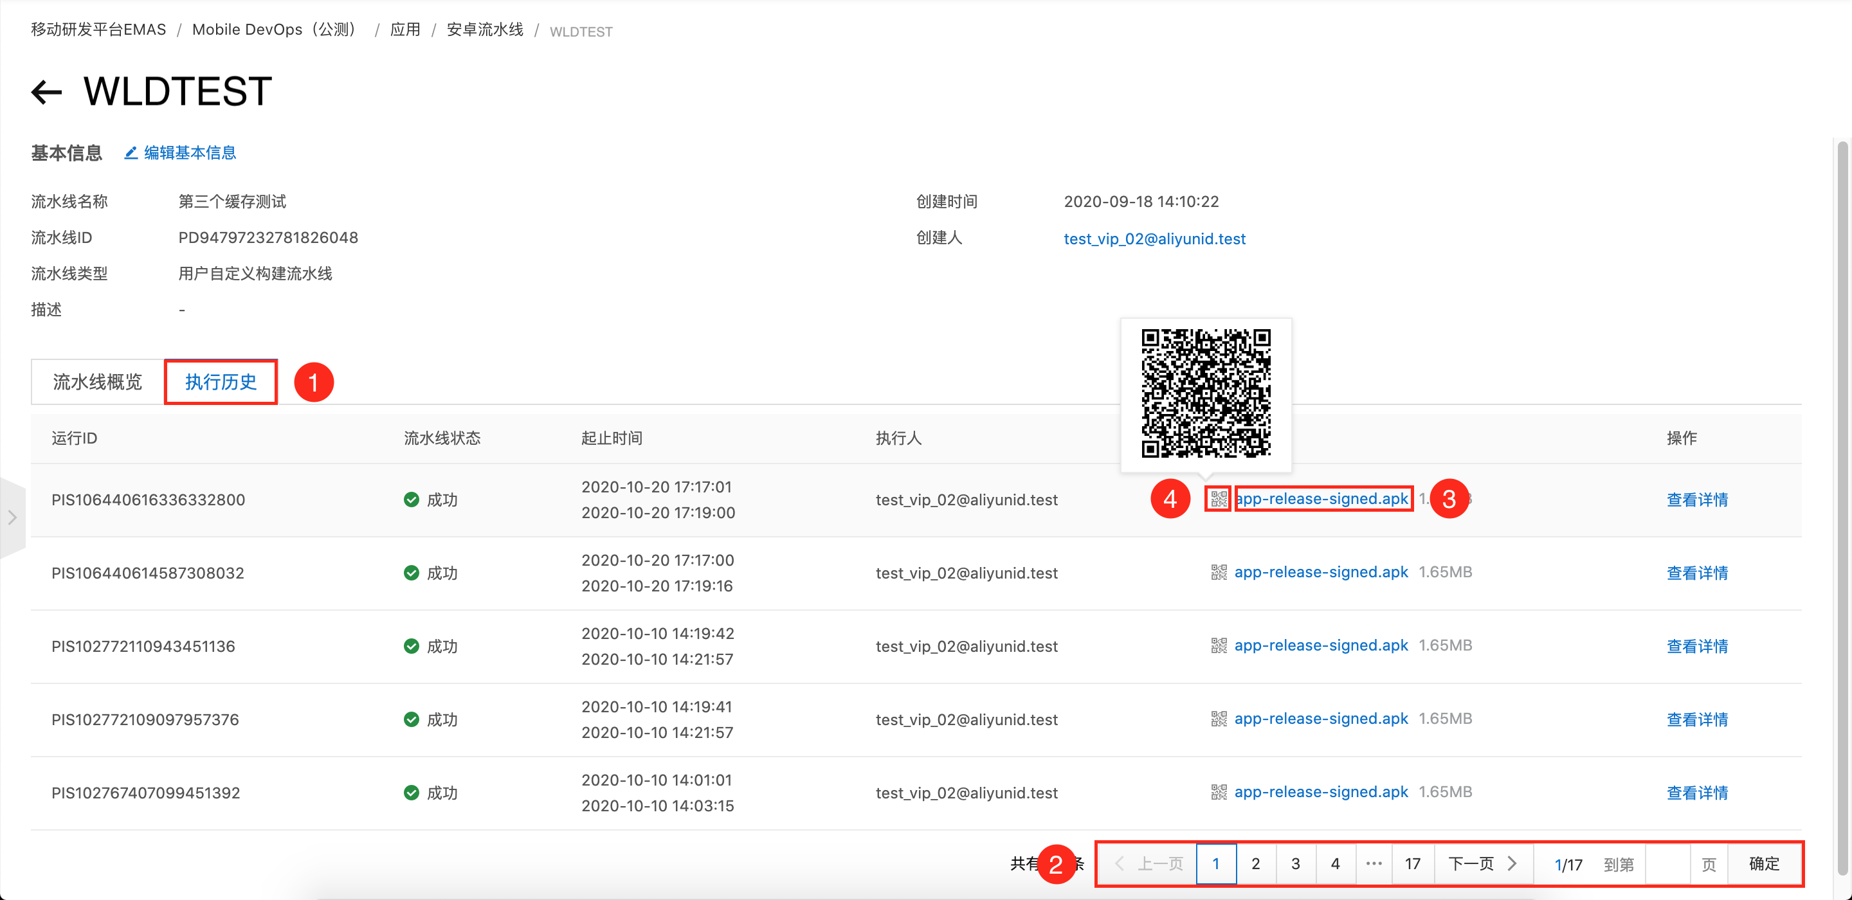Expand the collapsed left sidebar handle
The height and width of the screenshot is (900, 1852).
coord(12,517)
